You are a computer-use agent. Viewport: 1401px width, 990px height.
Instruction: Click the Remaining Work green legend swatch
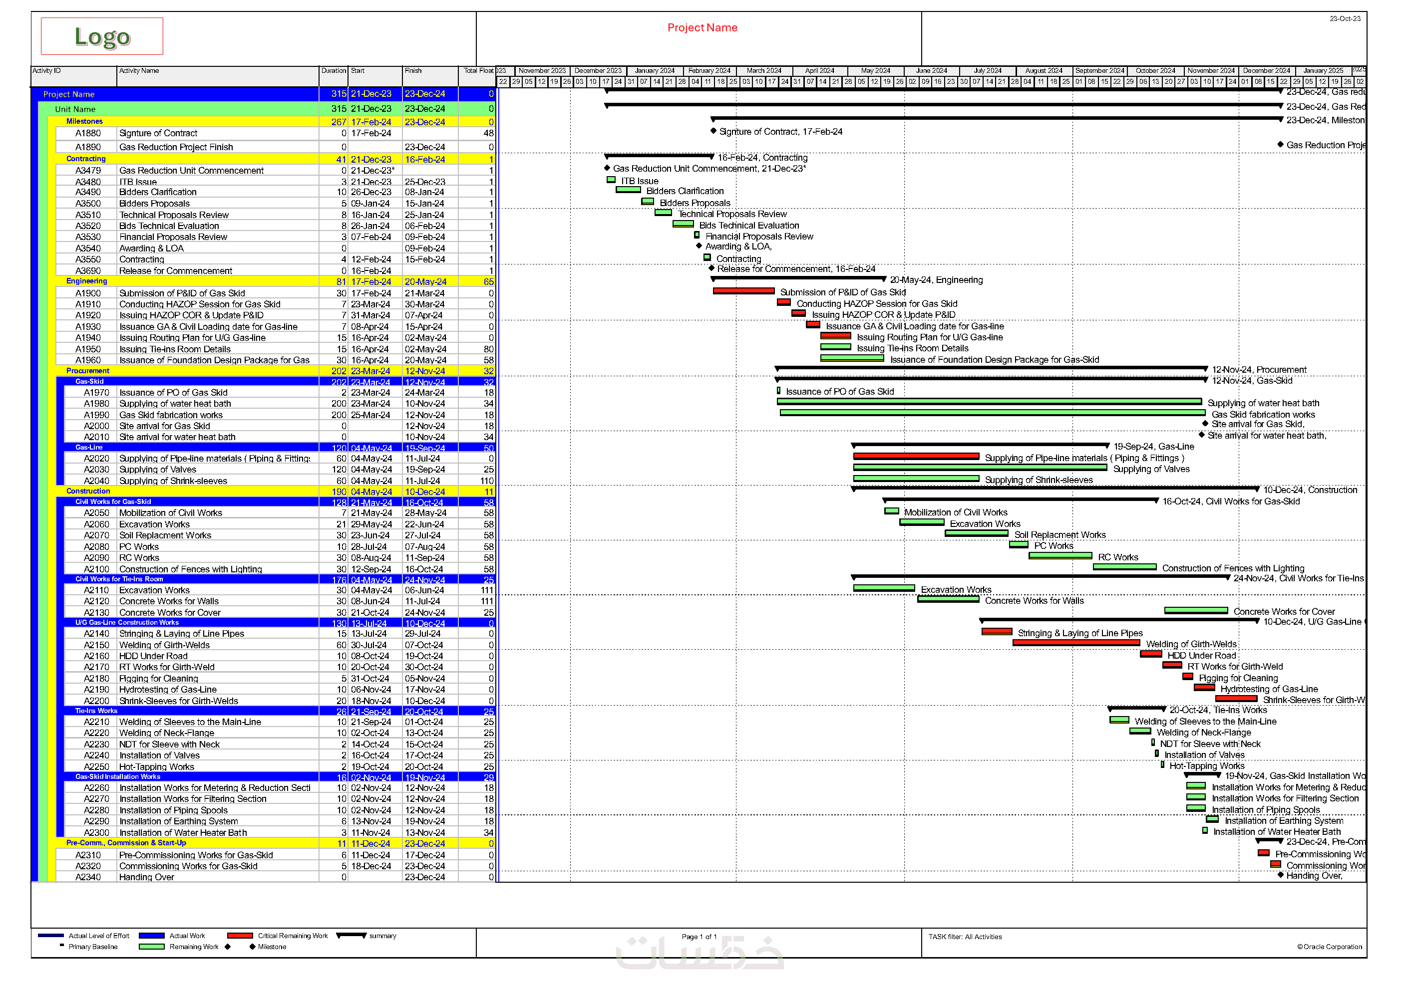coord(151,947)
